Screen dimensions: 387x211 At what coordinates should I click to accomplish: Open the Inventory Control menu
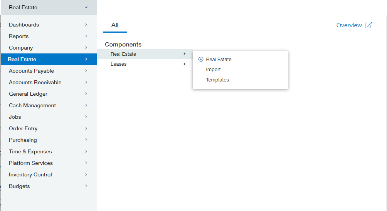pos(49,174)
